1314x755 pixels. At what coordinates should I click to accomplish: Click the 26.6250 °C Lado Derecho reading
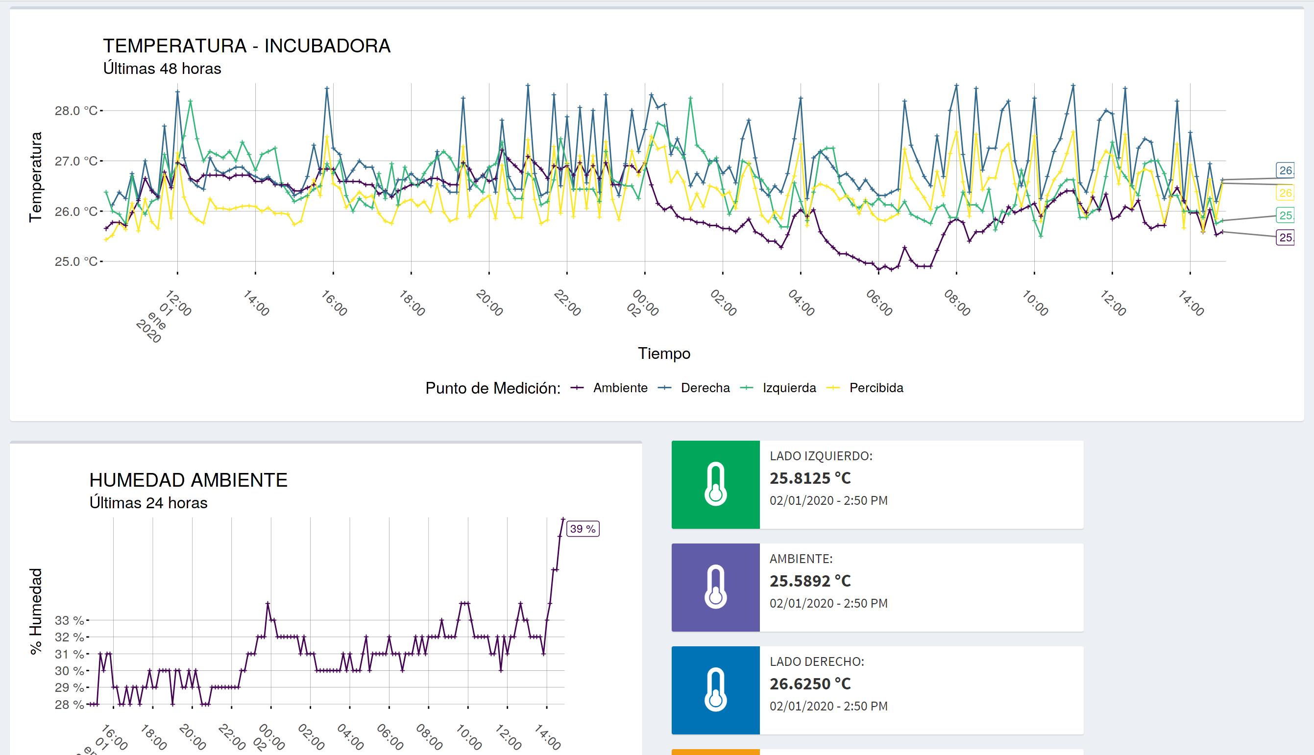click(810, 684)
